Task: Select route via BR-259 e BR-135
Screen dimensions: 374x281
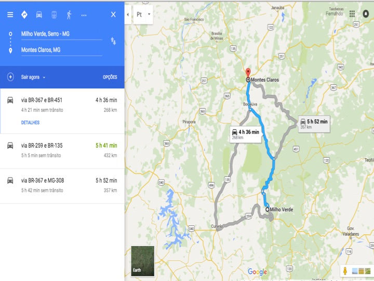Action: click(x=62, y=151)
